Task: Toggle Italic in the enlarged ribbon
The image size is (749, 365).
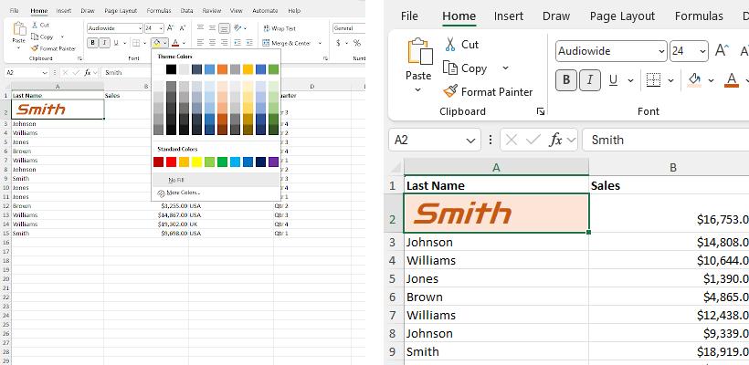Action: [590, 80]
